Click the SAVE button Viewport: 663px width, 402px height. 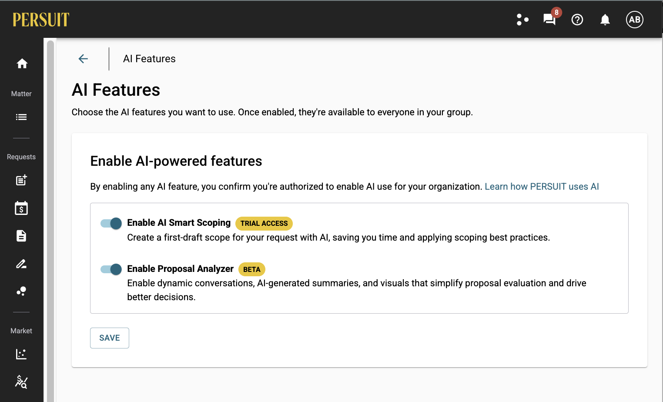tap(110, 338)
